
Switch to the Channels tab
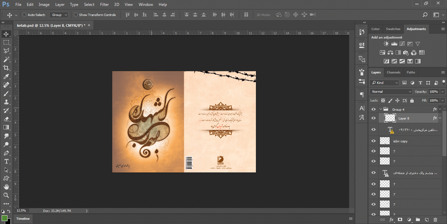click(x=393, y=72)
